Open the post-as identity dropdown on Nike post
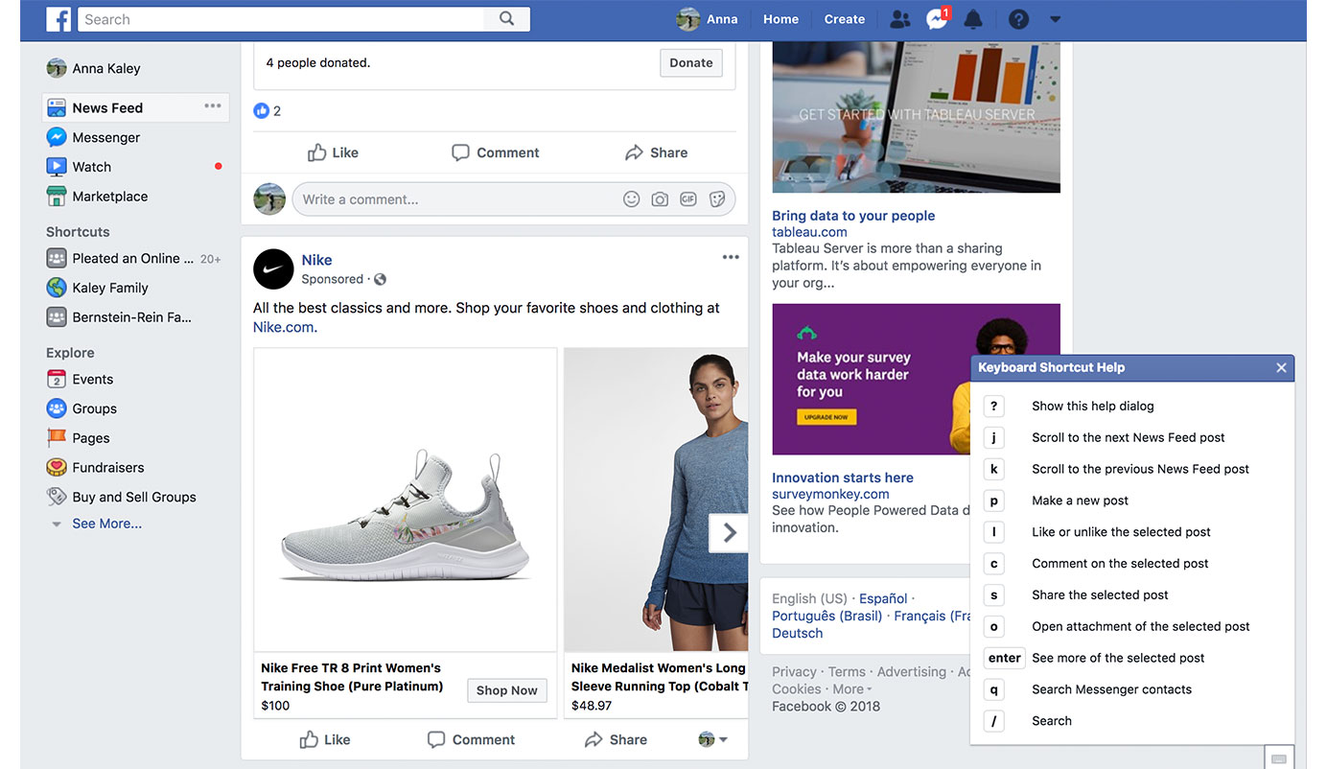 coord(712,739)
